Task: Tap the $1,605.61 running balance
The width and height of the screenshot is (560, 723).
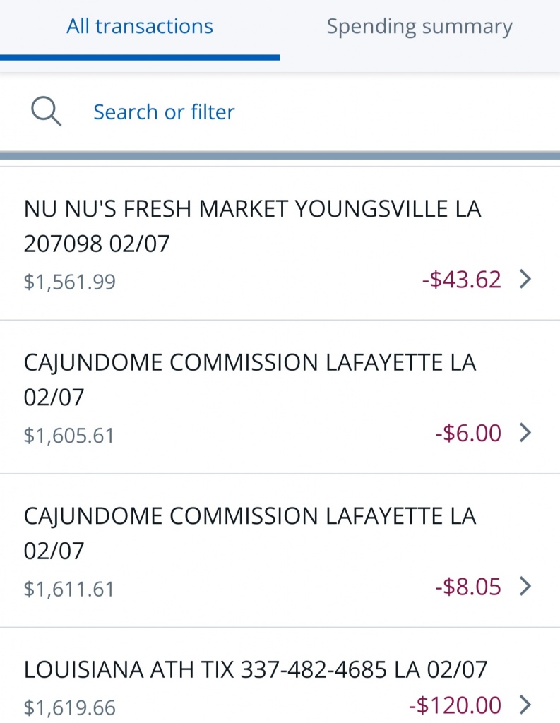Action: (69, 435)
